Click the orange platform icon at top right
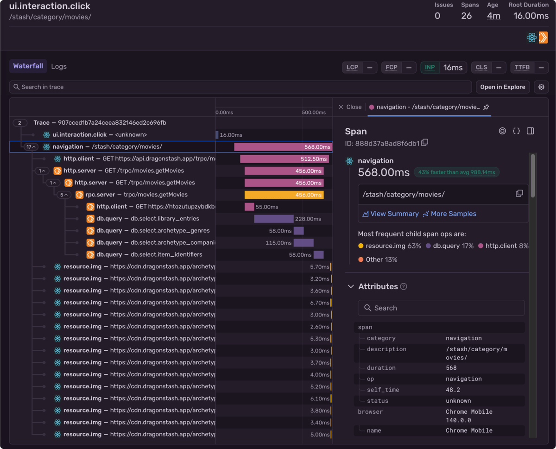556x449 pixels. (543, 38)
